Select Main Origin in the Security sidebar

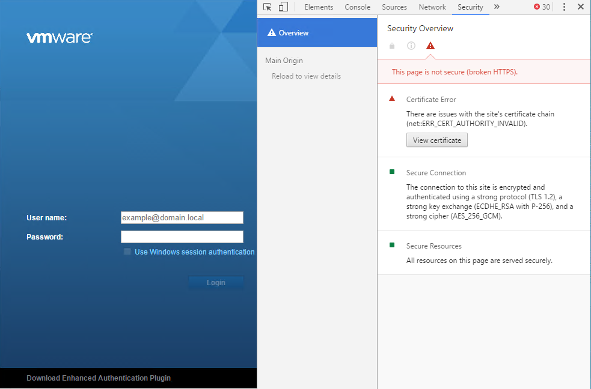coord(284,60)
